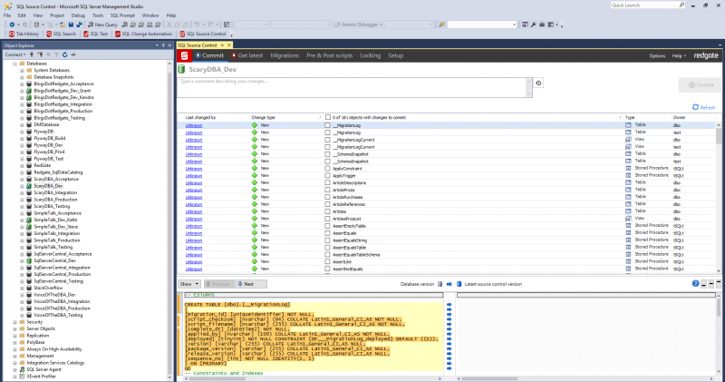Image resolution: width=725 pixels, height=382 pixels.
Task: Click the Next difference button
Action: [251, 284]
